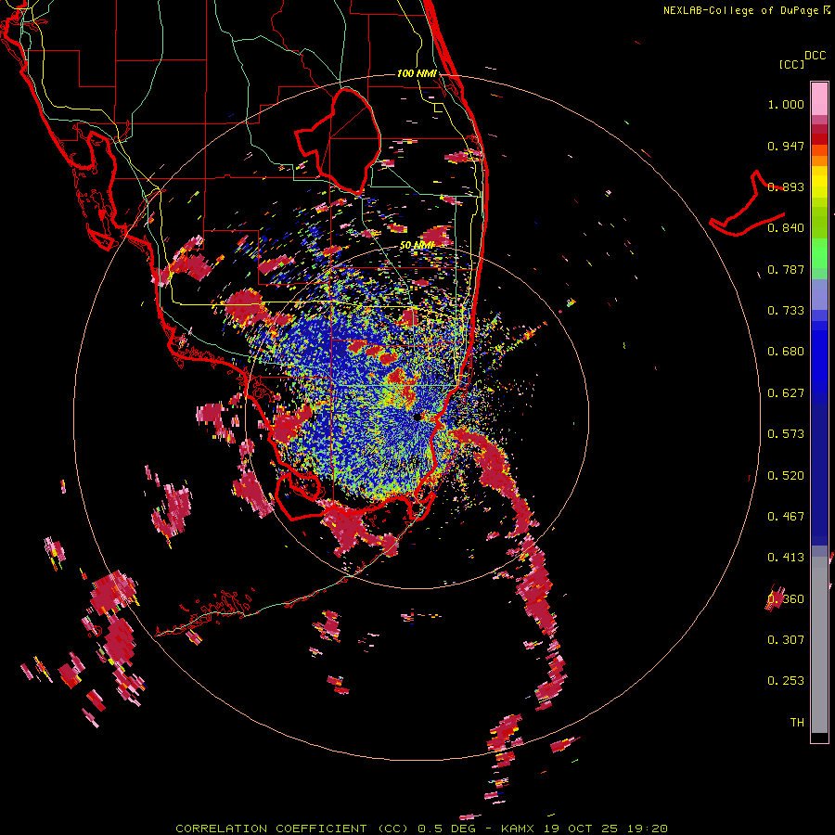835x835 pixels.
Task: Click the 0.467 color scale value
Action: pos(786,517)
